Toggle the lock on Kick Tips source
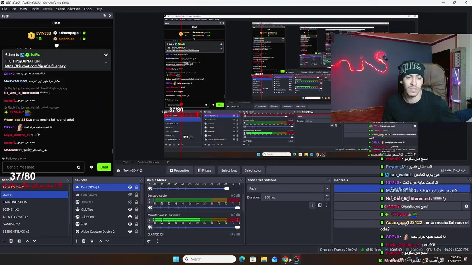The image size is (472, 265). [x=136, y=209]
